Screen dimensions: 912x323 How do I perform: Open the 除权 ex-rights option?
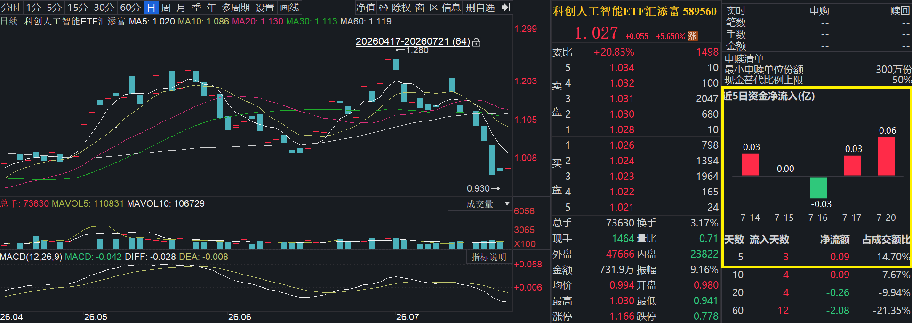coord(401,8)
